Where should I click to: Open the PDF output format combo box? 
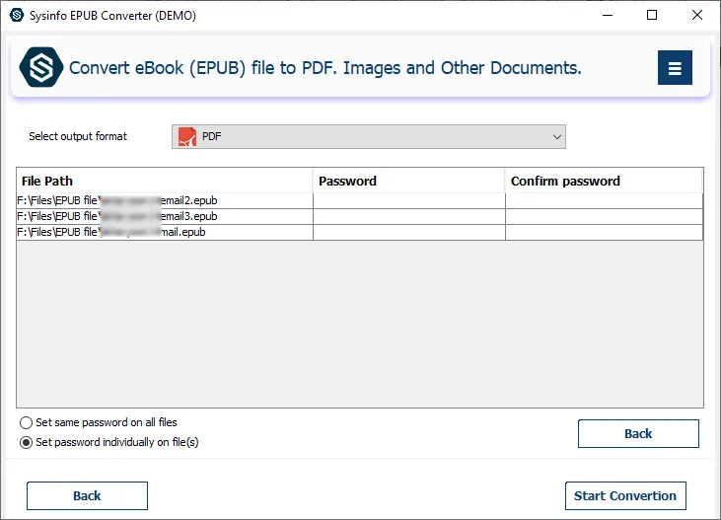368,136
